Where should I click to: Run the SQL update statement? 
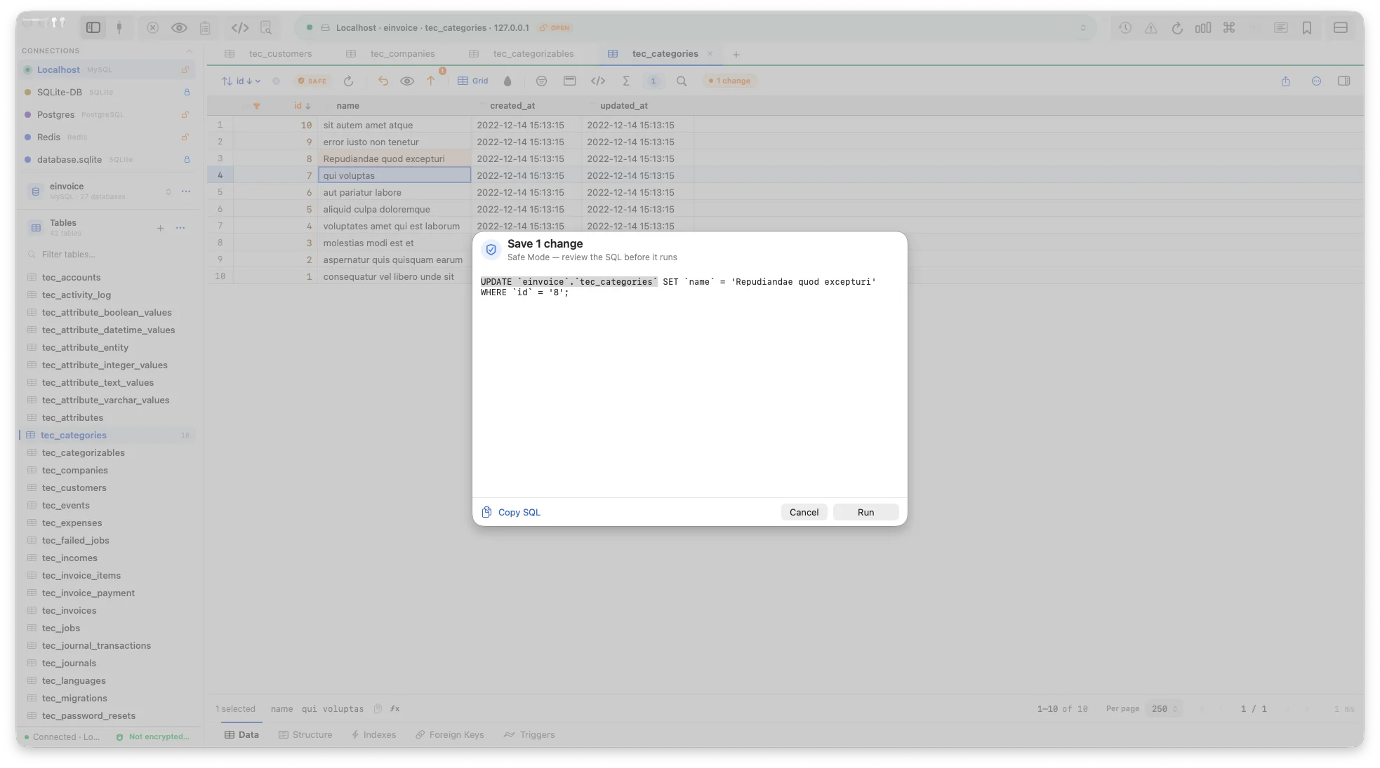click(865, 512)
